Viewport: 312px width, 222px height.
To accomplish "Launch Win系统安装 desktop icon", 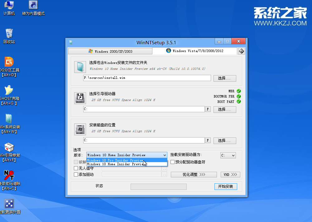I will coord(9,124).
